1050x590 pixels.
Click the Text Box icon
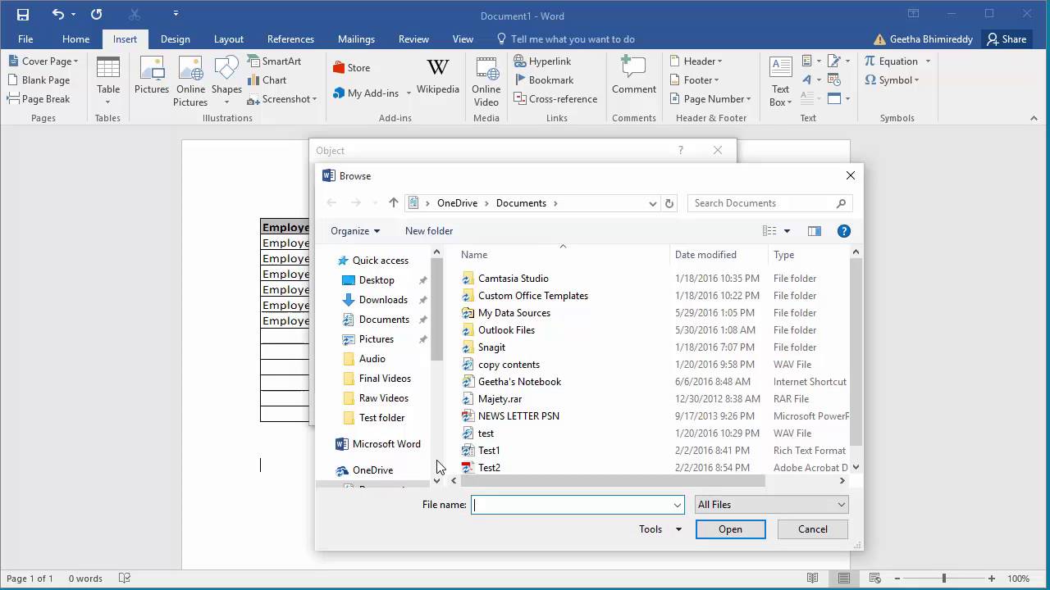[781, 80]
